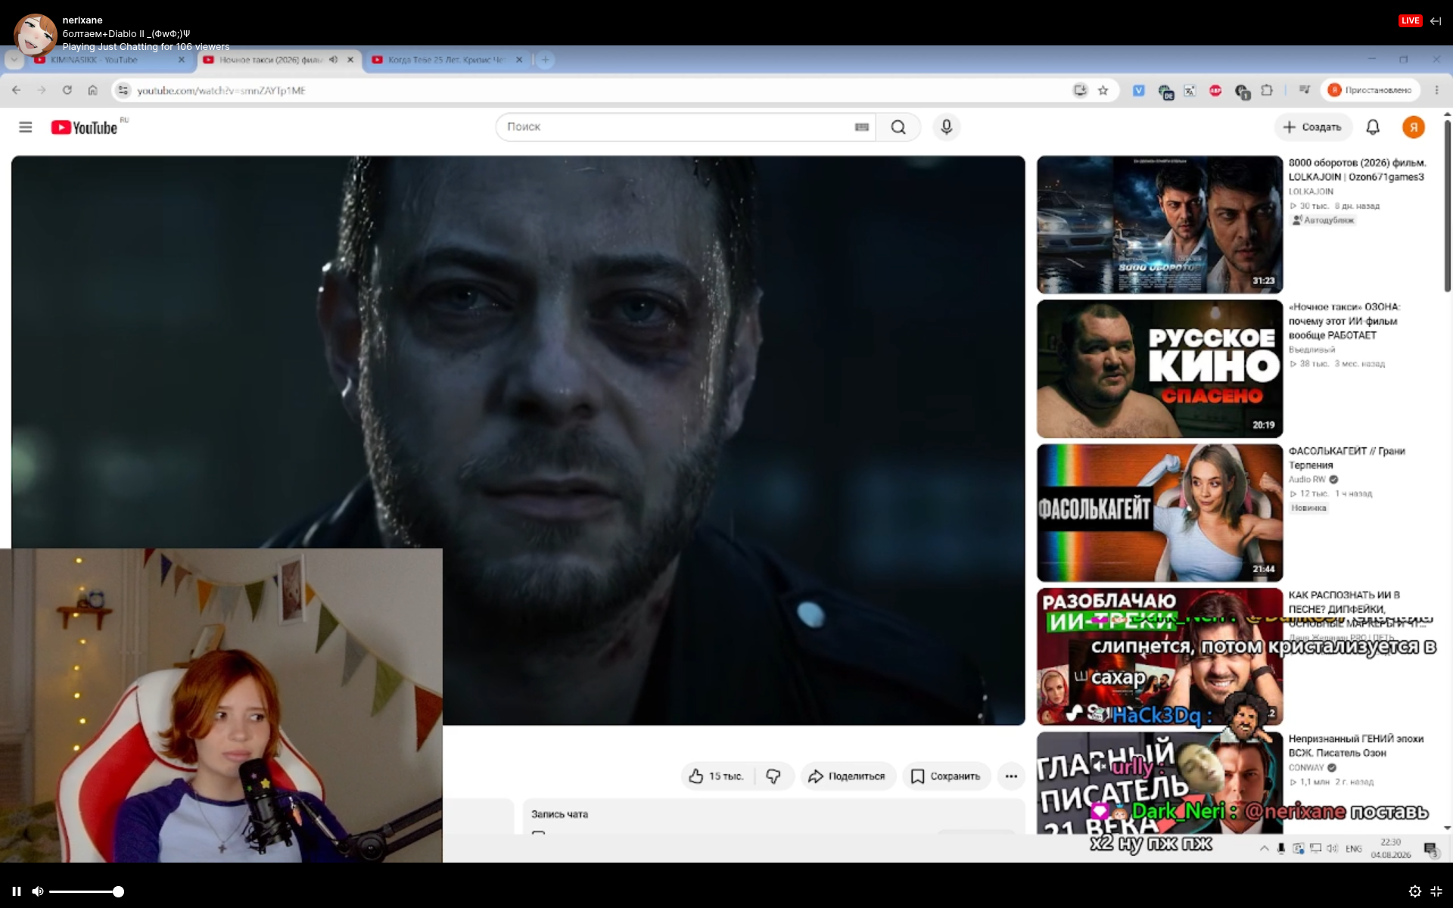
Task: Open more actions three-dot menu under video
Action: (x=1011, y=776)
